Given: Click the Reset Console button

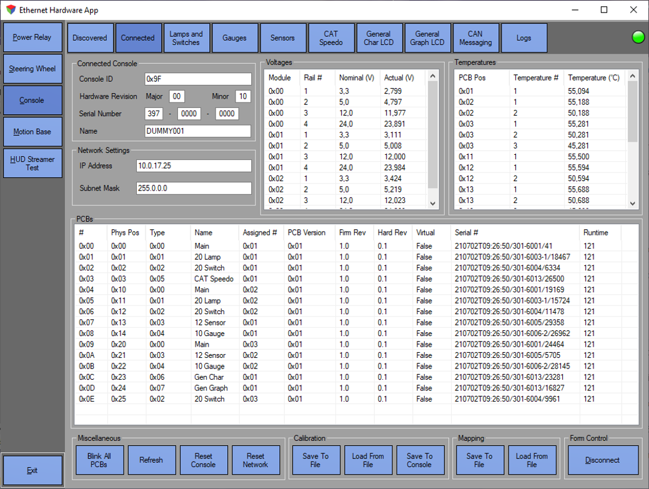Looking at the screenshot, I should tap(203, 460).
